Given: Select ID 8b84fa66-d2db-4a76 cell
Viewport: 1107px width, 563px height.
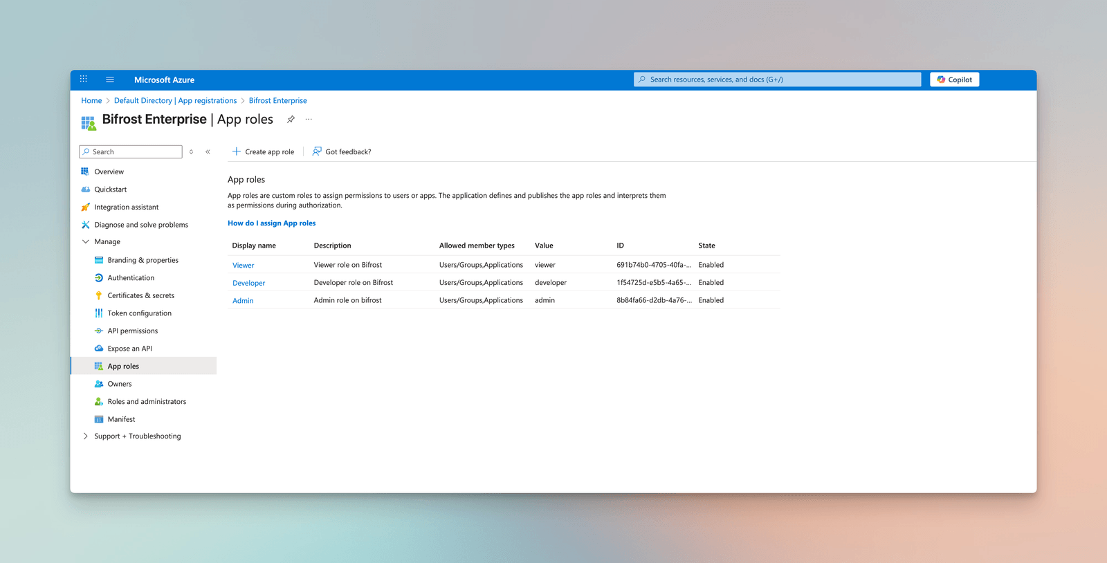Looking at the screenshot, I should [x=654, y=300].
